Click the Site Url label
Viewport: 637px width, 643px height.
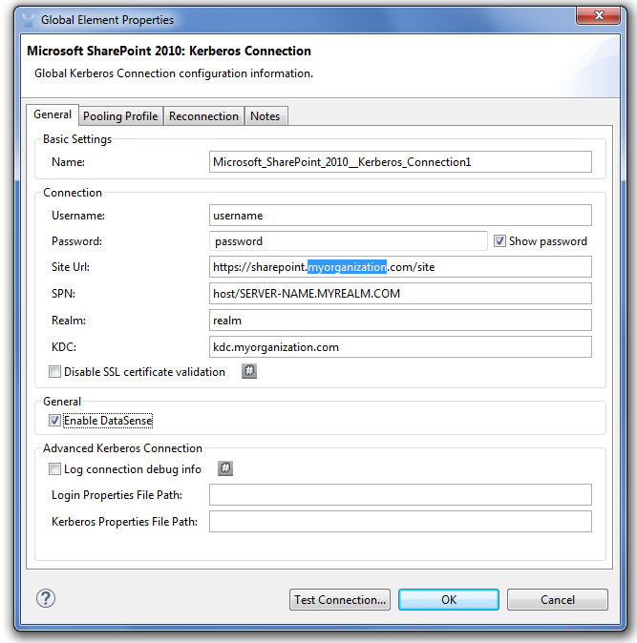tap(70, 267)
